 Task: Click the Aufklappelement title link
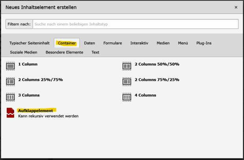click(35, 111)
